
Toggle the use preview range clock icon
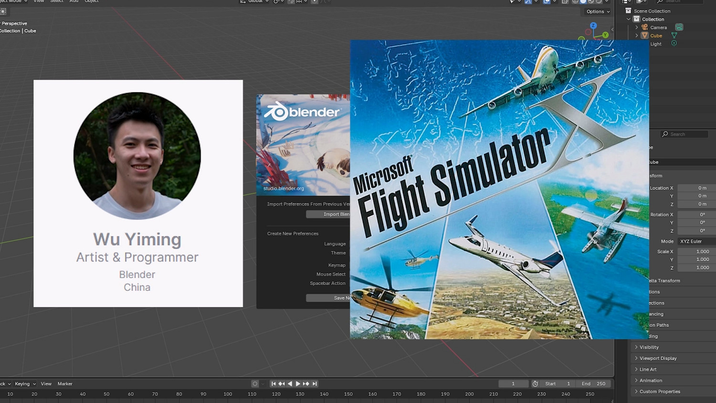point(535,384)
